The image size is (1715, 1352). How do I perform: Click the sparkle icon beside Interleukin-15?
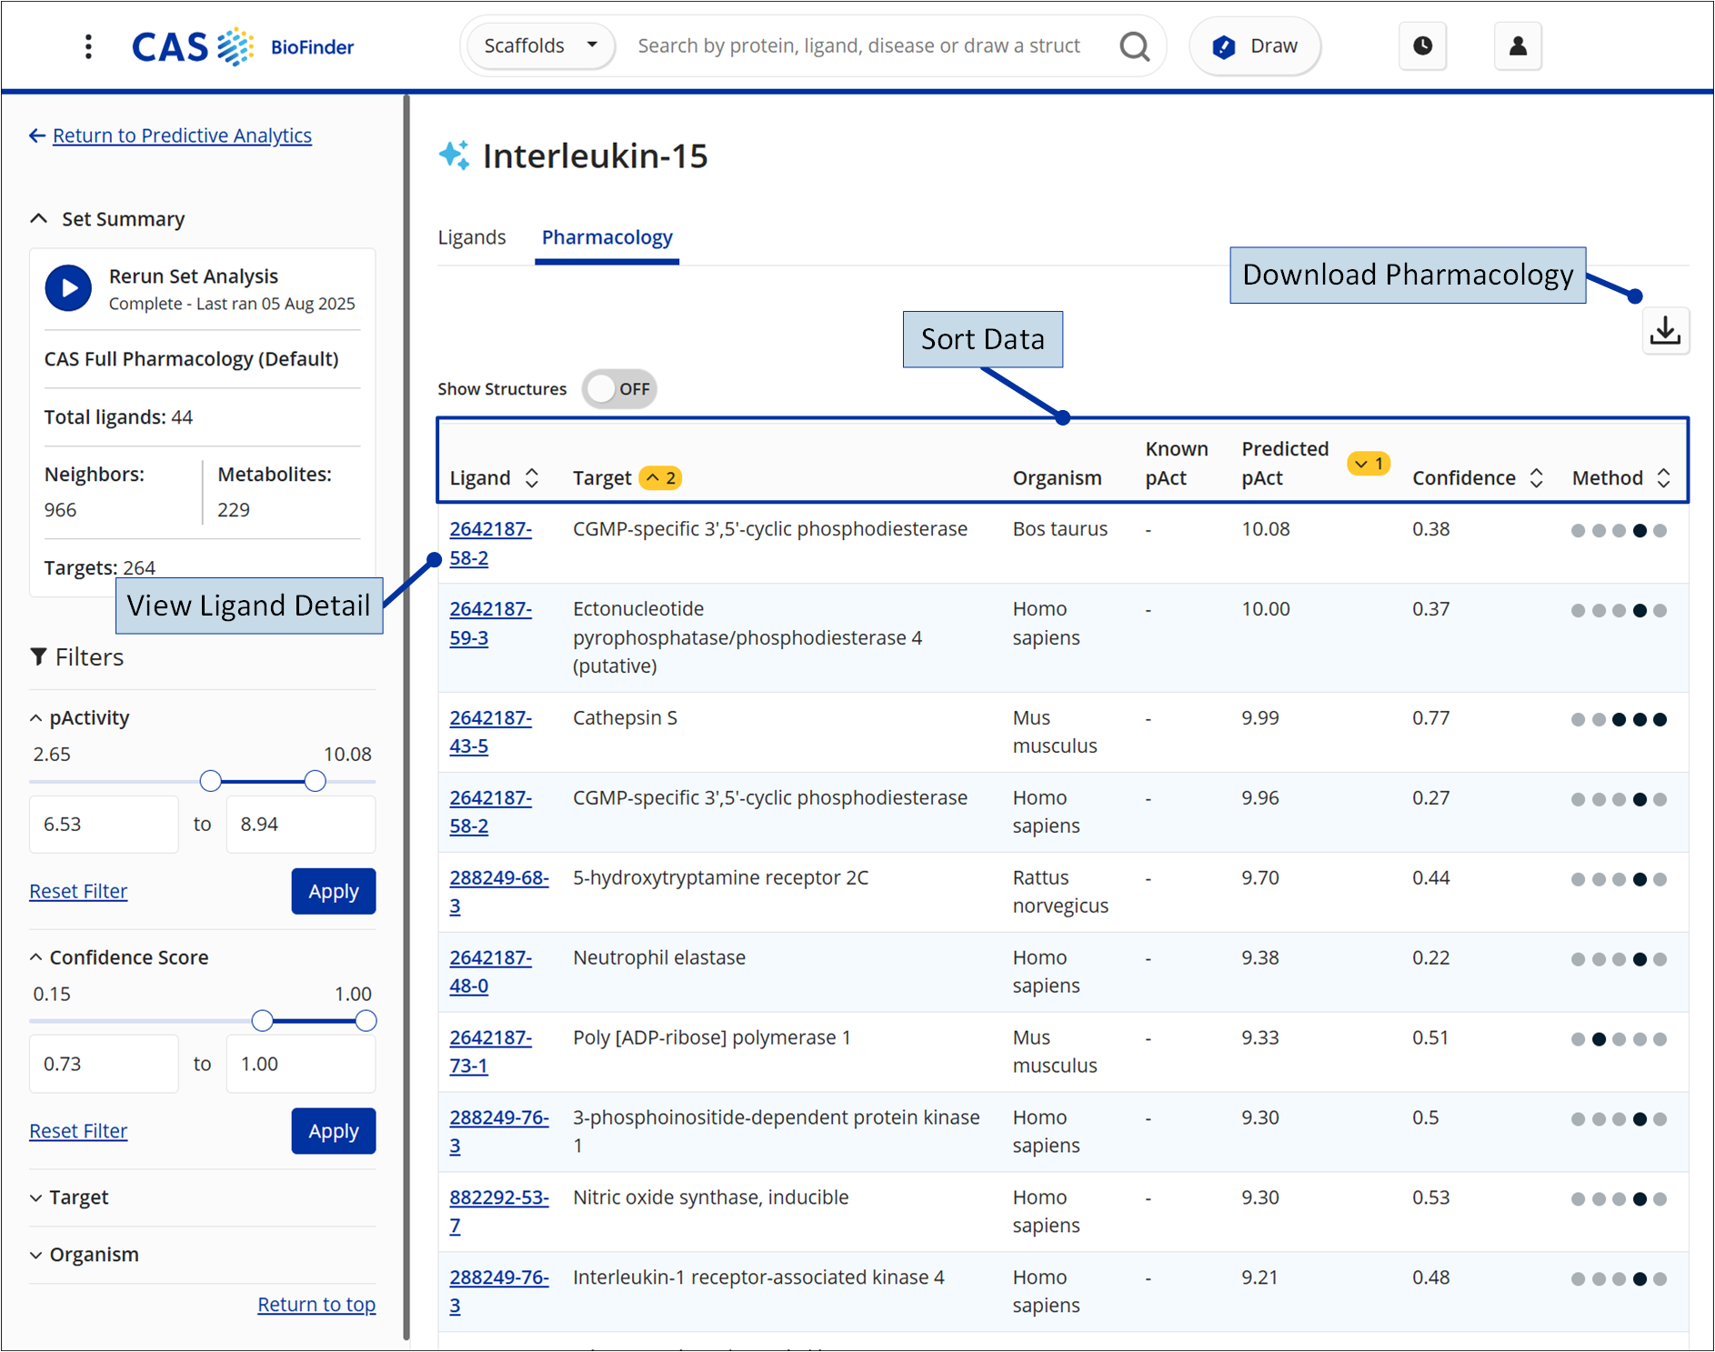point(454,155)
